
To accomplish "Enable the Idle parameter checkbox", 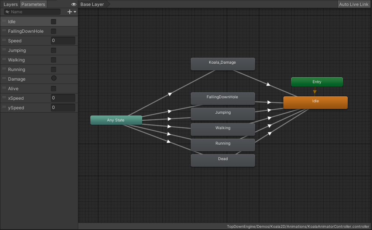I will (54, 22).
